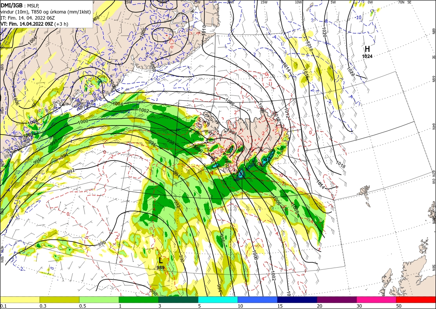Click the "VT: Fim. 14.04.2022 09Z (+3 h)" line
This screenshot has height=309, width=436.
(34, 24)
